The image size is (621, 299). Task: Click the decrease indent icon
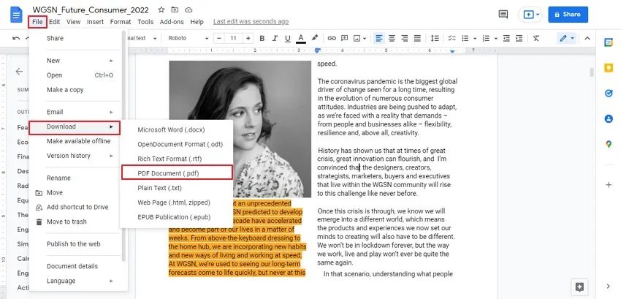click(506, 39)
